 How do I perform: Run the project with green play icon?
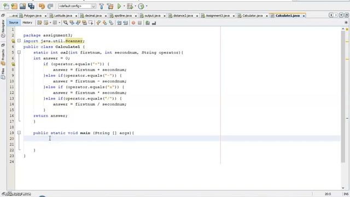click(119, 6)
